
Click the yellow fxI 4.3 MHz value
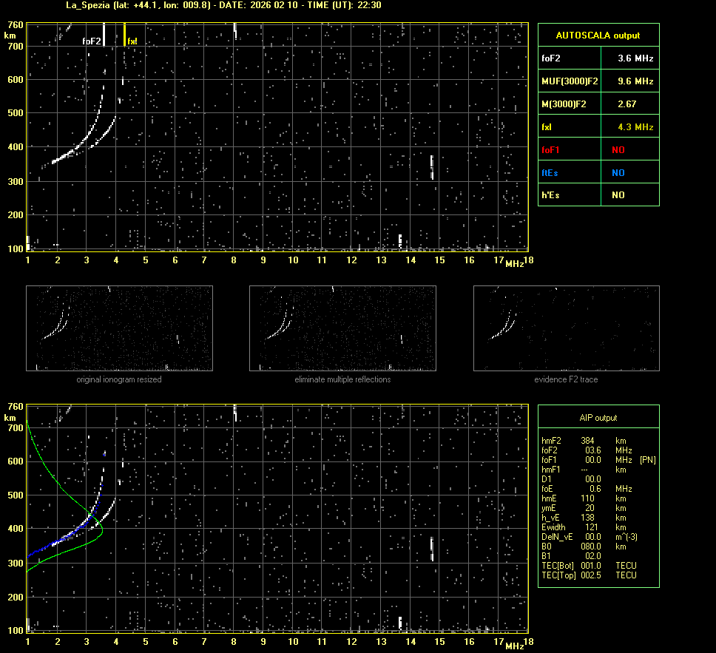tap(635, 127)
